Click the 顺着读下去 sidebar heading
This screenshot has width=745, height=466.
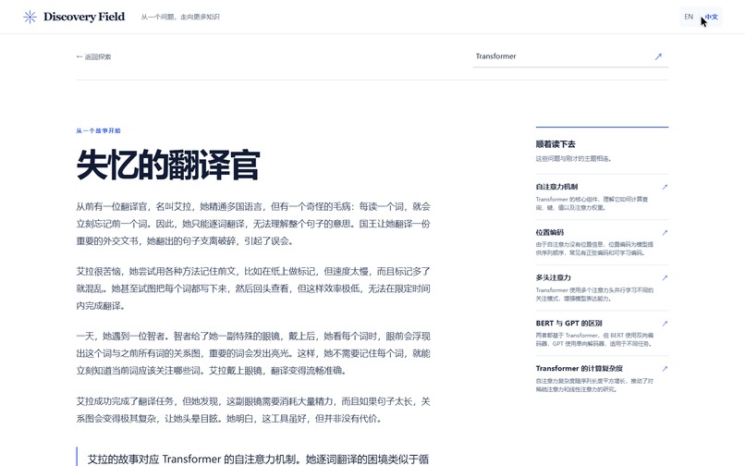556,144
